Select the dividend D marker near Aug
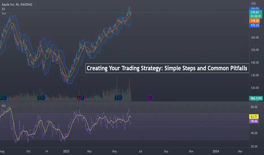Image resolution: width=264 pixels, height=155 pixels. (5, 98)
